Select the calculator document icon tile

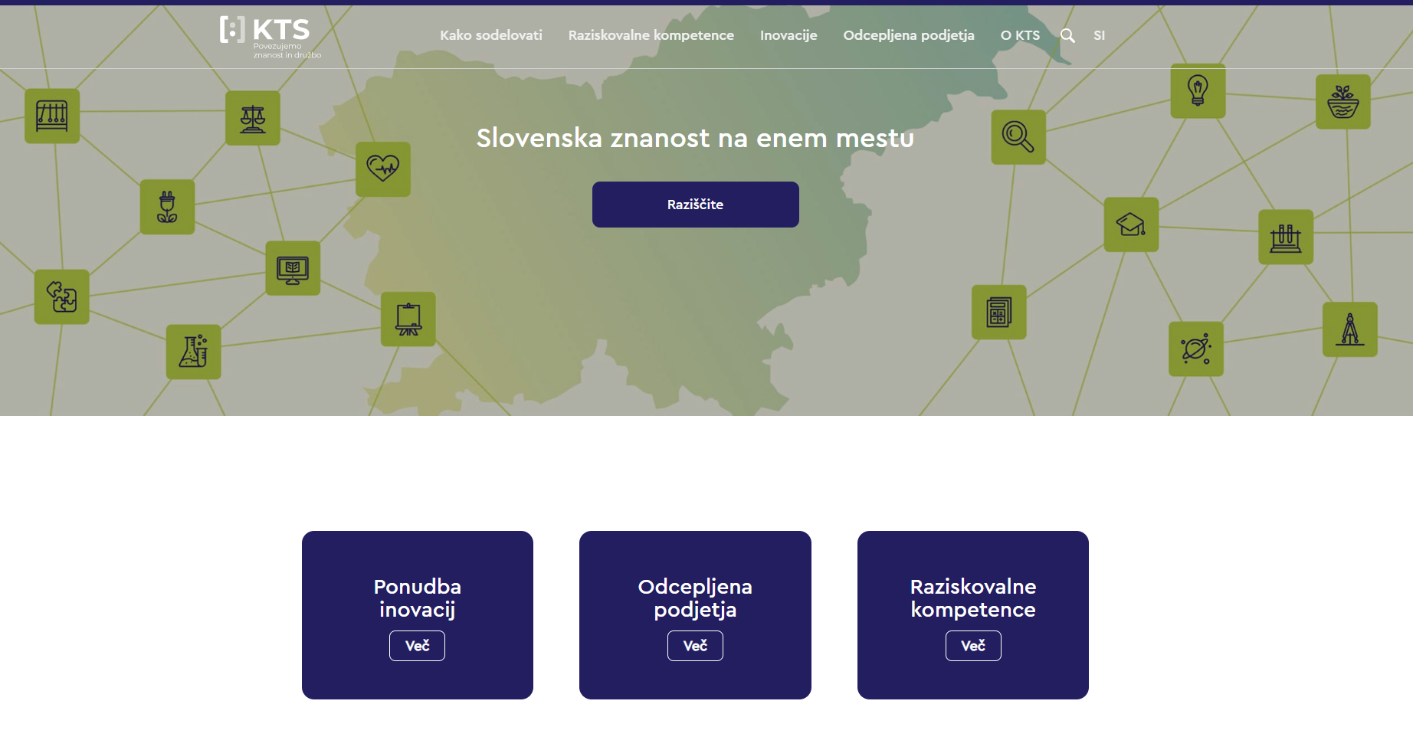998,313
